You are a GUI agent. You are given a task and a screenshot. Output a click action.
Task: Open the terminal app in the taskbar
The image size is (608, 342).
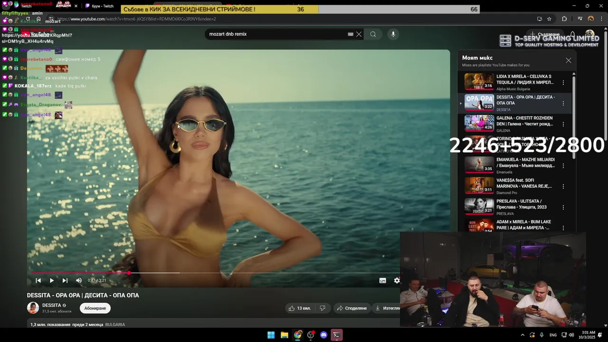tap(336, 335)
